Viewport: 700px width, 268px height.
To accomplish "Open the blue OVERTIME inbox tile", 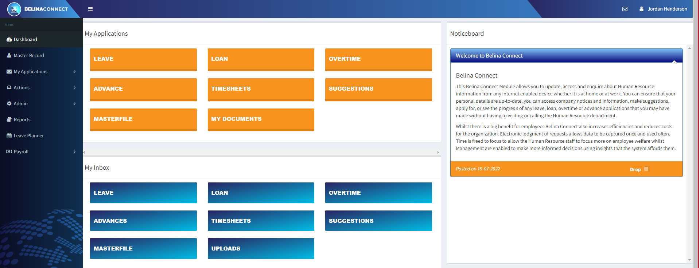I will pos(378,193).
